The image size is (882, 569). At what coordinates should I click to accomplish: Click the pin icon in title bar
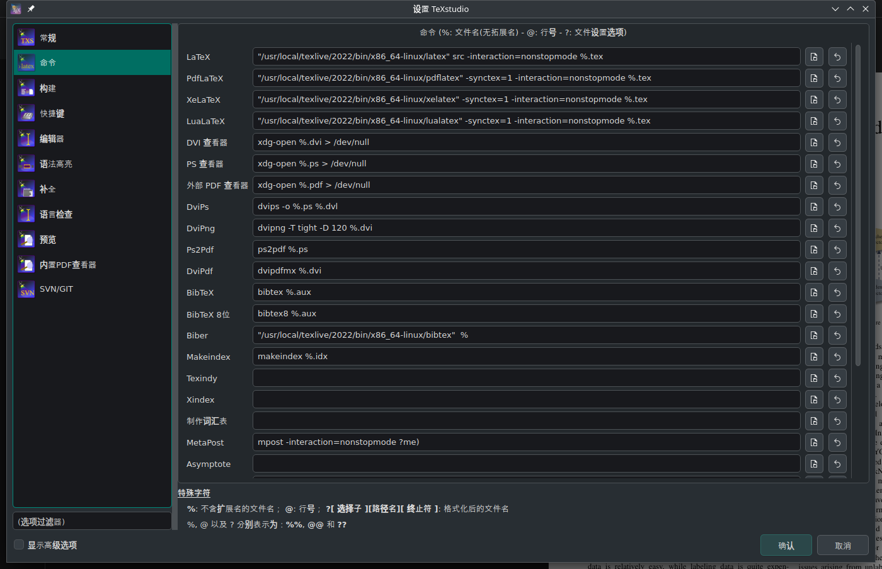pyautogui.click(x=31, y=9)
